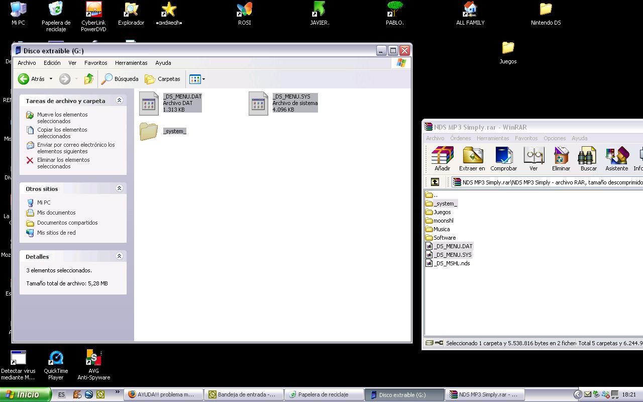This screenshot has height=402, width=643.
Task: Open the Búsqueda search pane
Action: 120,79
